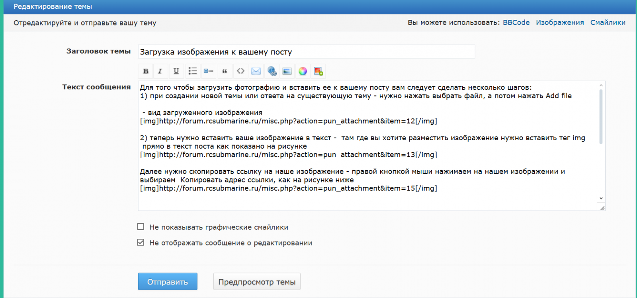Click the line '- вид загруженного изображения'

pyautogui.click(x=202, y=113)
